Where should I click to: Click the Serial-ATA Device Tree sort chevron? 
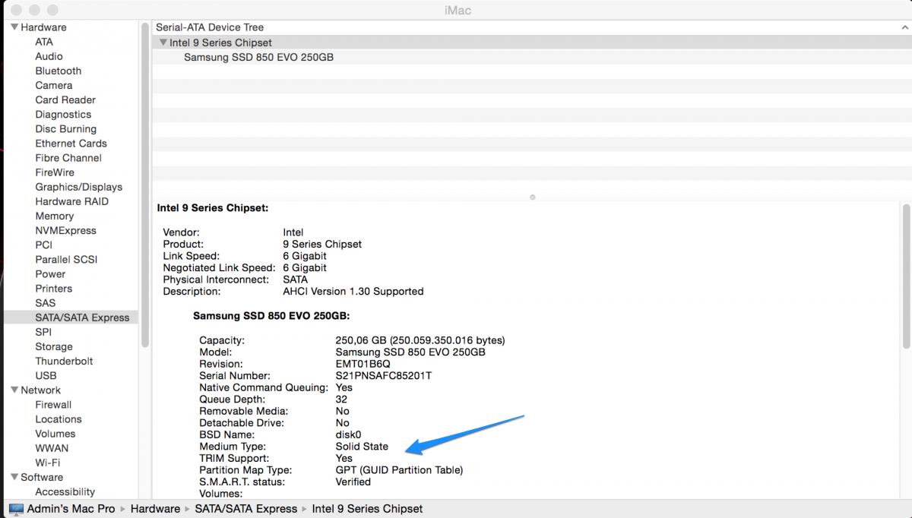click(904, 27)
